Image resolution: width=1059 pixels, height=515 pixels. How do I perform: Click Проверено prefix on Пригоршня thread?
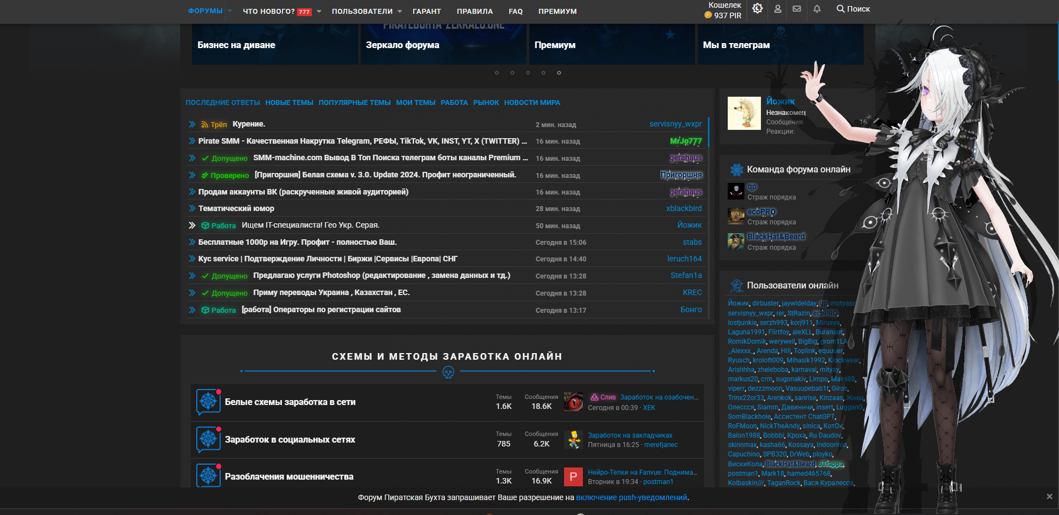click(225, 175)
